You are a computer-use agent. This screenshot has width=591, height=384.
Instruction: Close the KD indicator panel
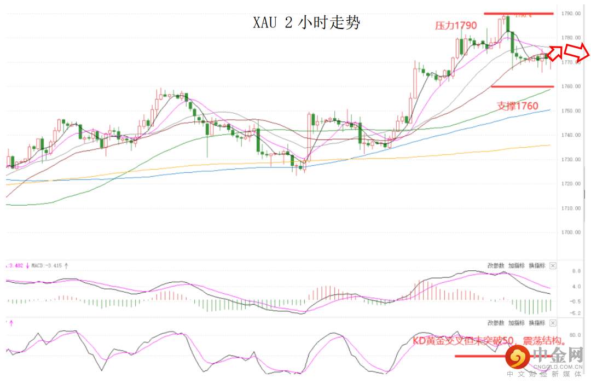(x=553, y=323)
